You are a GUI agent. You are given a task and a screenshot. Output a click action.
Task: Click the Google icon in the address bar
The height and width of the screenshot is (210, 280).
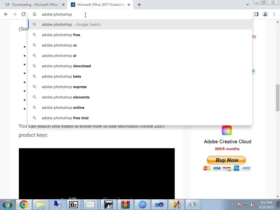pyautogui.click(x=34, y=14)
